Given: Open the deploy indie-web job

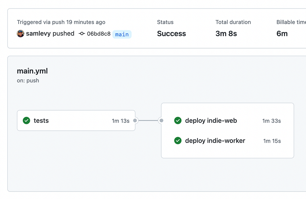Looking at the screenshot, I should (211, 121).
